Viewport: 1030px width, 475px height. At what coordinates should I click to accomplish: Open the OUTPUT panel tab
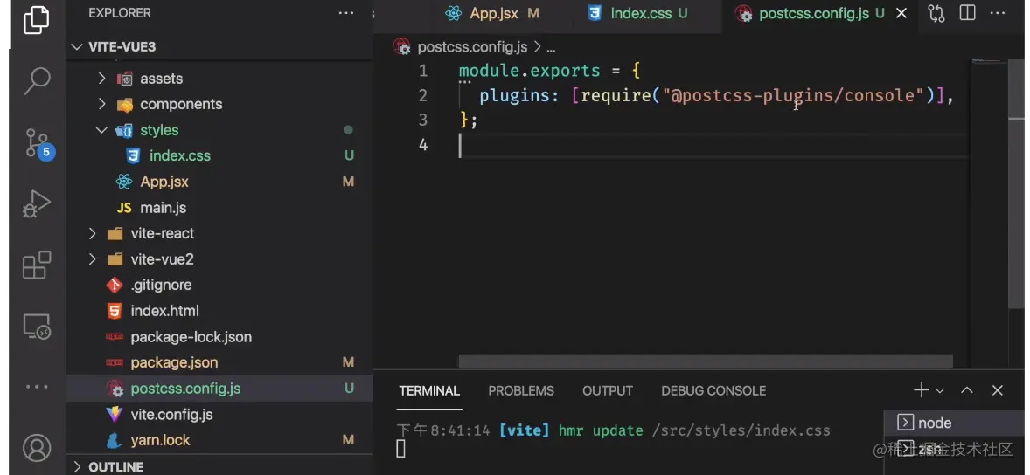[608, 390]
